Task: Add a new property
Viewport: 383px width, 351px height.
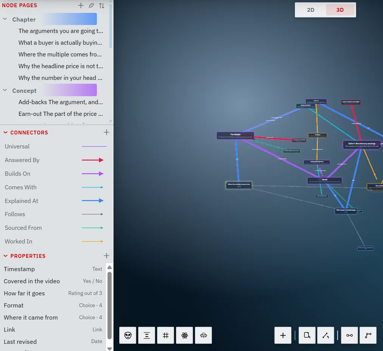Action: coord(106,256)
